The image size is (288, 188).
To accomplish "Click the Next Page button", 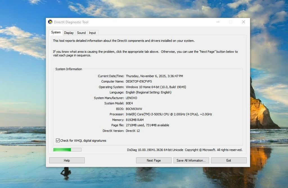I will pos(154,161).
